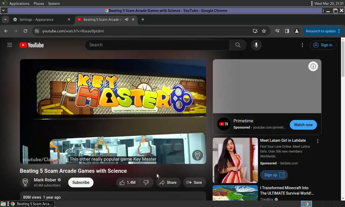Viewport: 345px width, 207px height.
Task: Open media controls icon in Chrome toolbar
Action: pos(277,31)
